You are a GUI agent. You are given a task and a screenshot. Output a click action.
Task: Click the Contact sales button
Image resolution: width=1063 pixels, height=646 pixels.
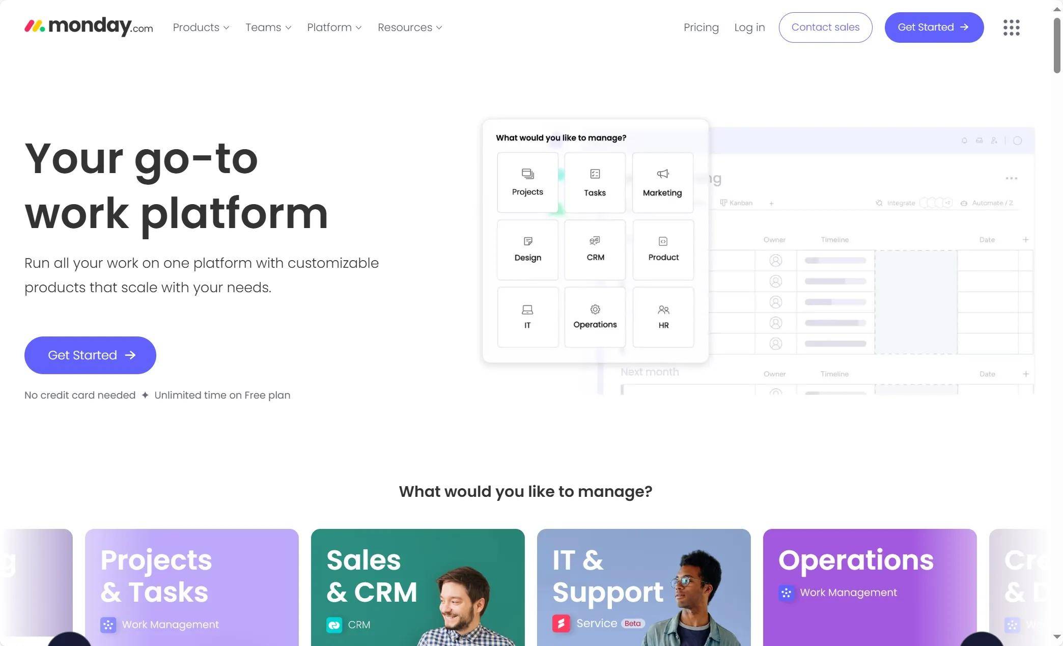click(x=825, y=27)
